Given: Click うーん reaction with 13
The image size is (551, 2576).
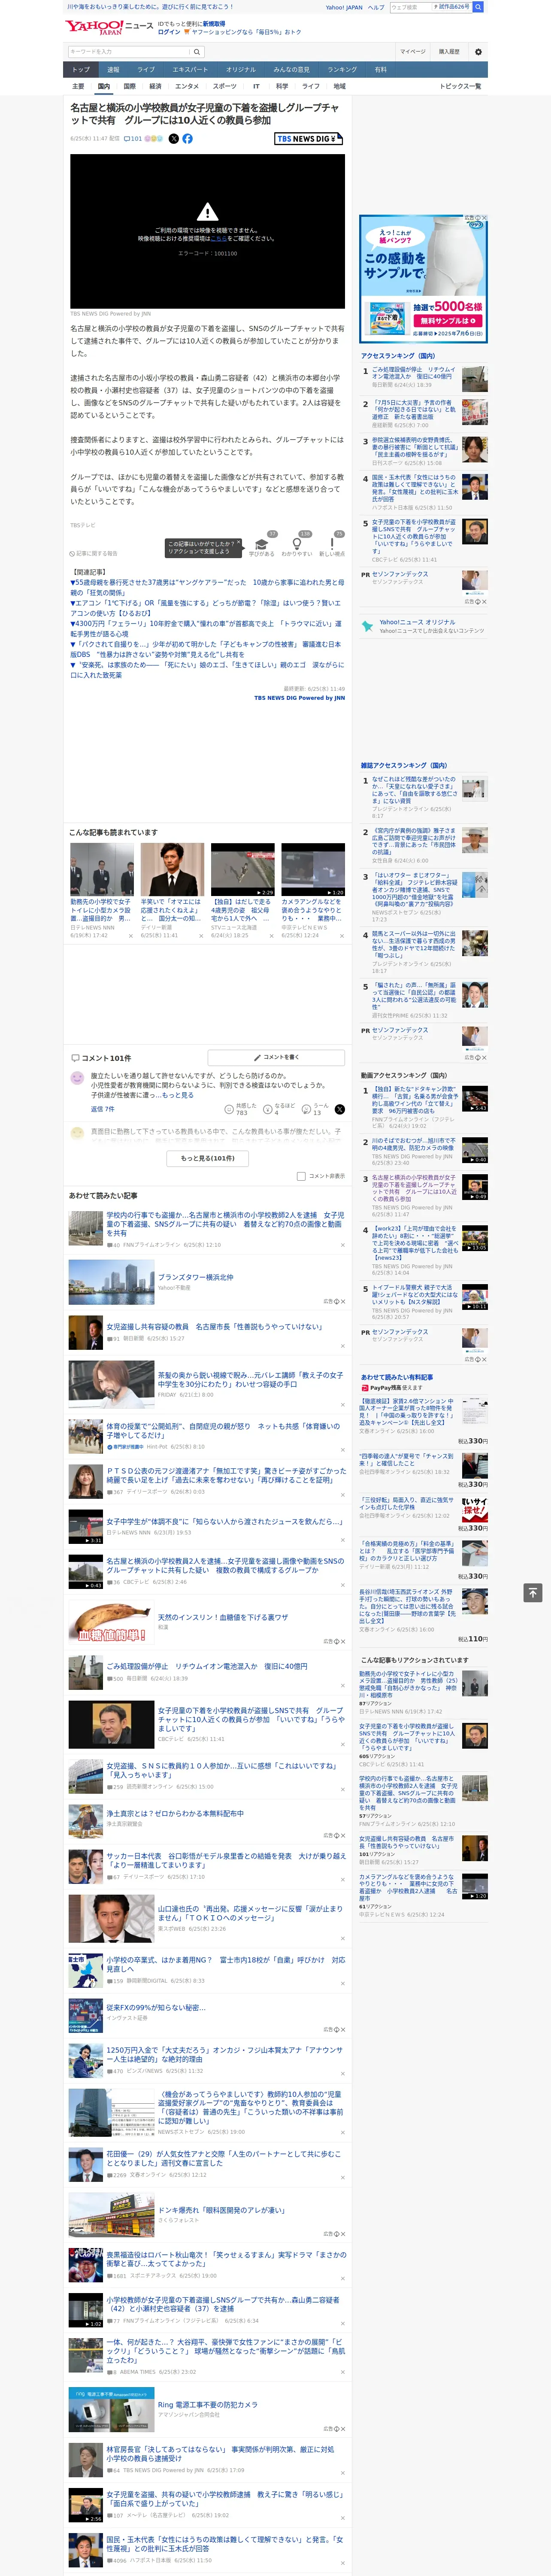Looking at the screenshot, I should pyautogui.click(x=315, y=1109).
